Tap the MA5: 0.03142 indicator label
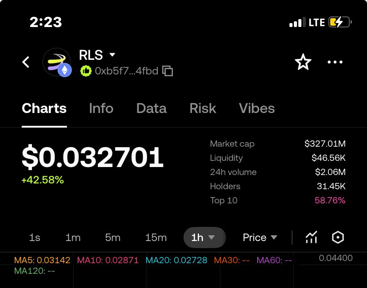This screenshot has height=288, width=367. coord(42,260)
